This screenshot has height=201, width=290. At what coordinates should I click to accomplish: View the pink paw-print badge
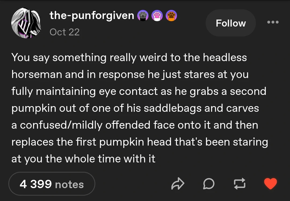[x=157, y=16]
